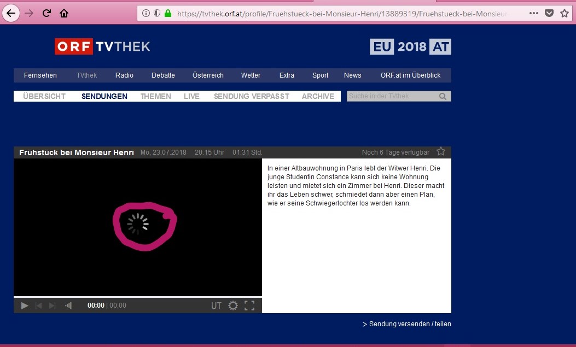The height and width of the screenshot is (347, 576).
Task: Toggle UT subtitles in the player
Action: 217,305
